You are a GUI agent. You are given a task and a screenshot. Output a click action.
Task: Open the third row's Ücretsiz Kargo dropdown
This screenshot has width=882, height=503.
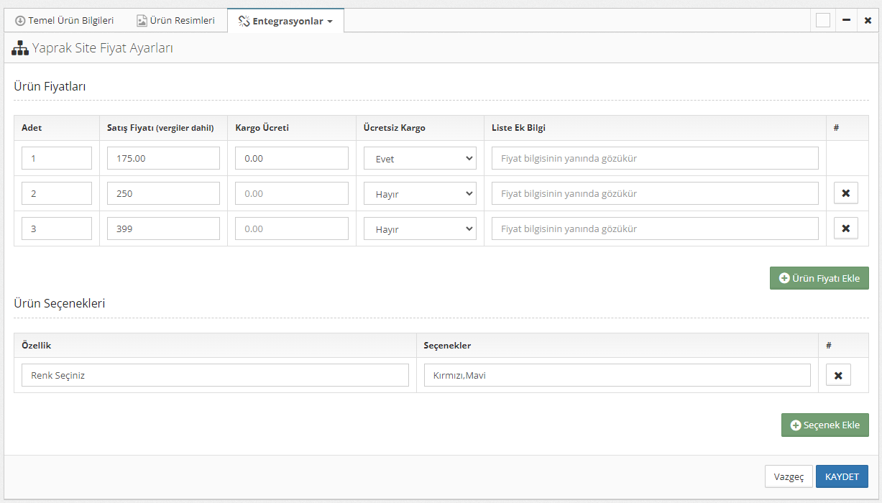click(x=420, y=229)
